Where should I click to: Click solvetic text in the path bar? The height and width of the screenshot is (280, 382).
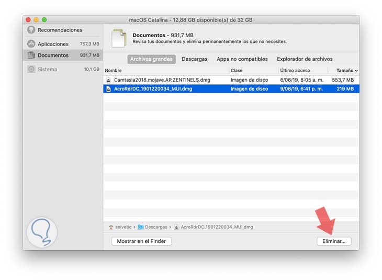[123, 227]
